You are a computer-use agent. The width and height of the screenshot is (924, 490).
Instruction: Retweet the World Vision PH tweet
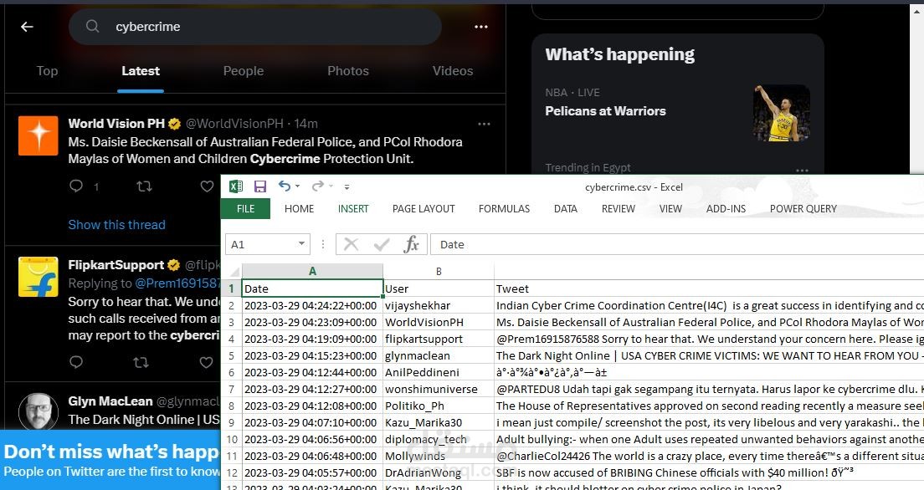(x=144, y=186)
